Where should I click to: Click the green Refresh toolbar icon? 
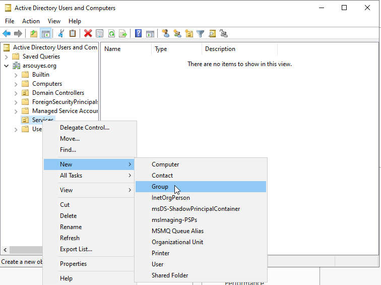click(111, 34)
